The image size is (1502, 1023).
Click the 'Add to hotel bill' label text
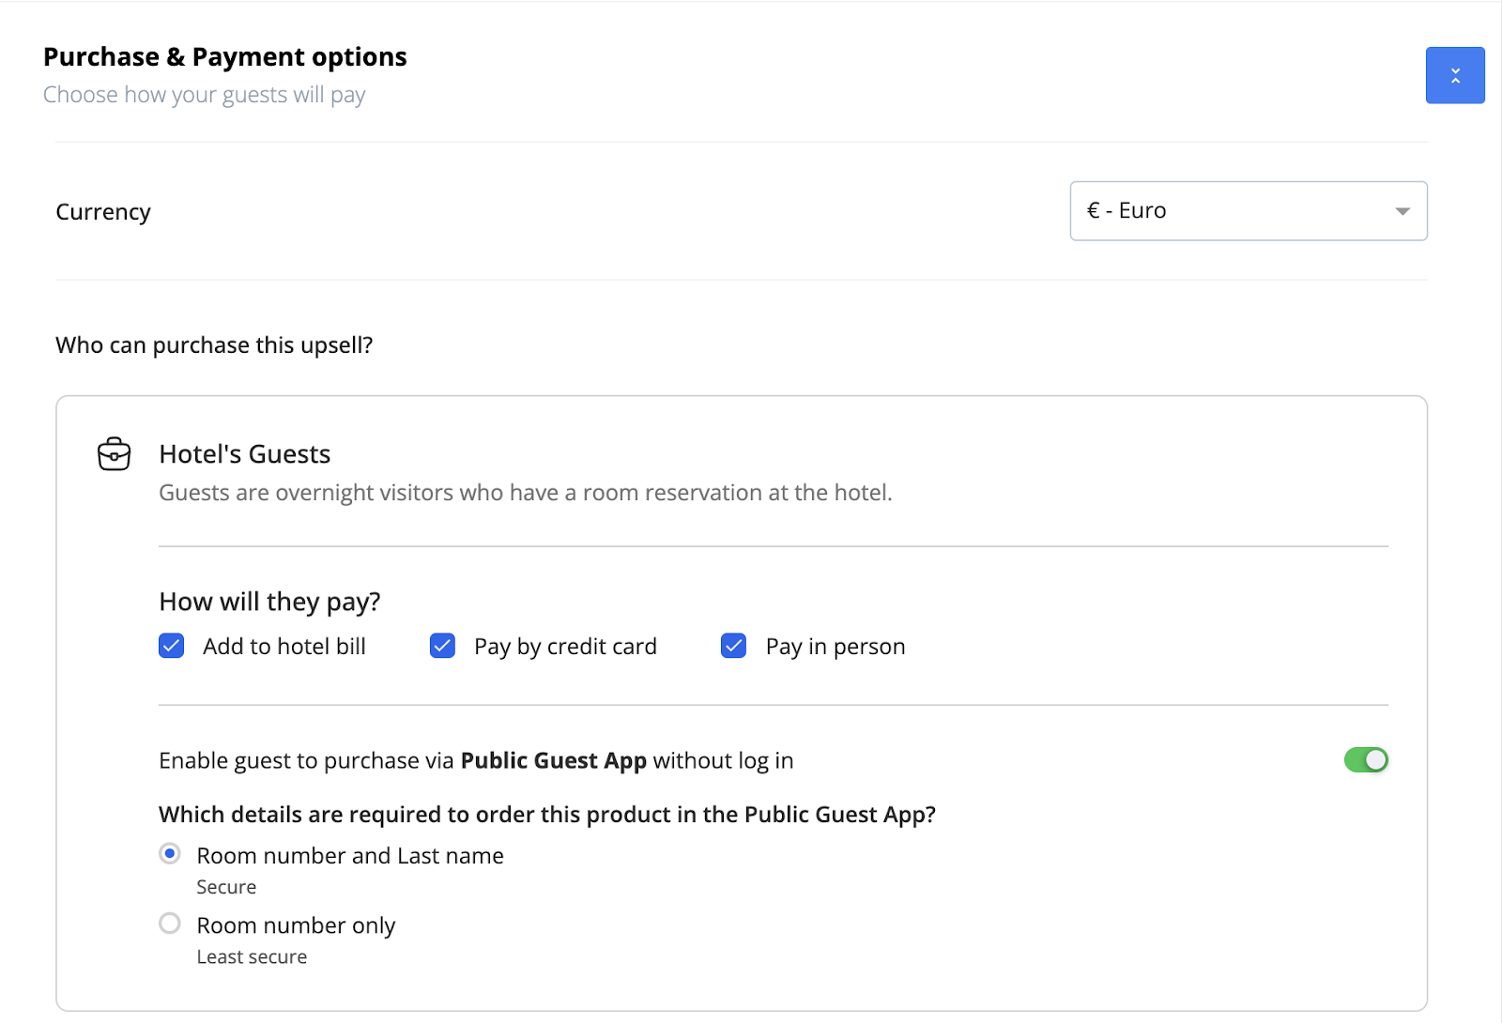tap(284, 647)
